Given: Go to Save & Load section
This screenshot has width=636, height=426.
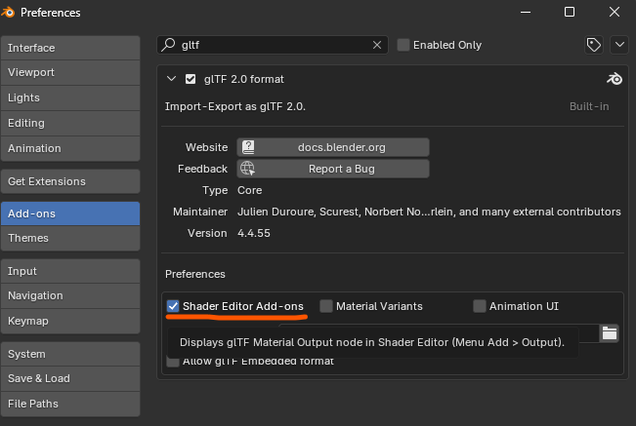Looking at the screenshot, I should click(x=70, y=378).
